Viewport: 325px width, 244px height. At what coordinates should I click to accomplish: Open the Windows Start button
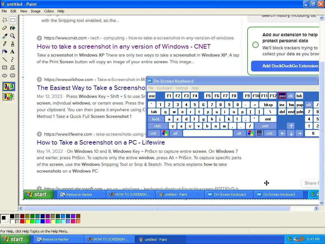coord(15,239)
